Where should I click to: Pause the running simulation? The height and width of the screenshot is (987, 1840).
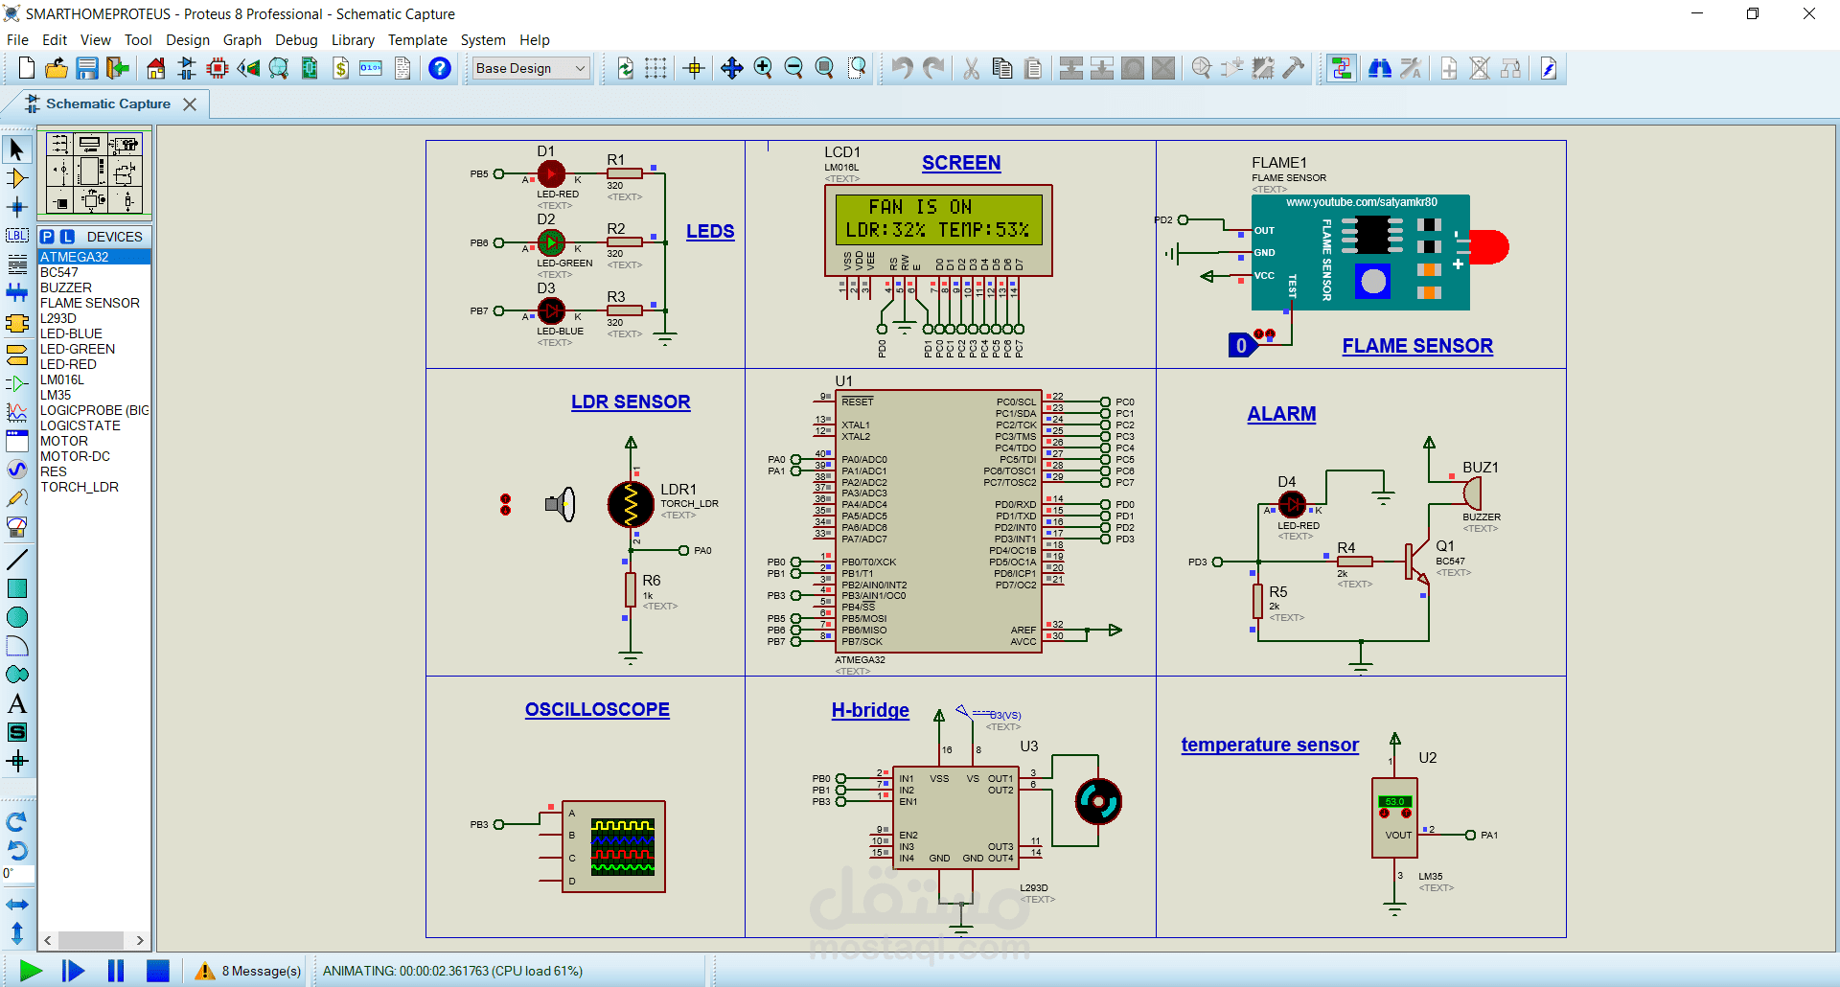point(115,971)
